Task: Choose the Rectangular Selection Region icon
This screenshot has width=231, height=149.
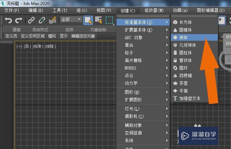Action: coord(109,20)
